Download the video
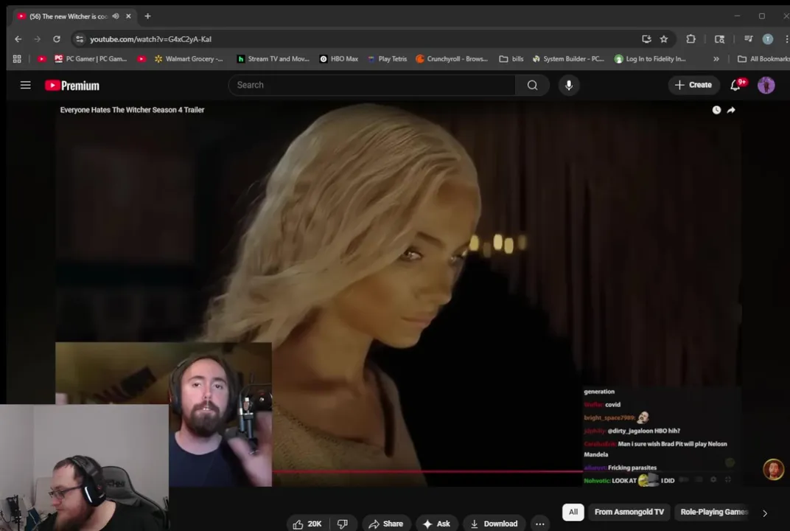The height and width of the screenshot is (531, 790). click(x=494, y=524)
